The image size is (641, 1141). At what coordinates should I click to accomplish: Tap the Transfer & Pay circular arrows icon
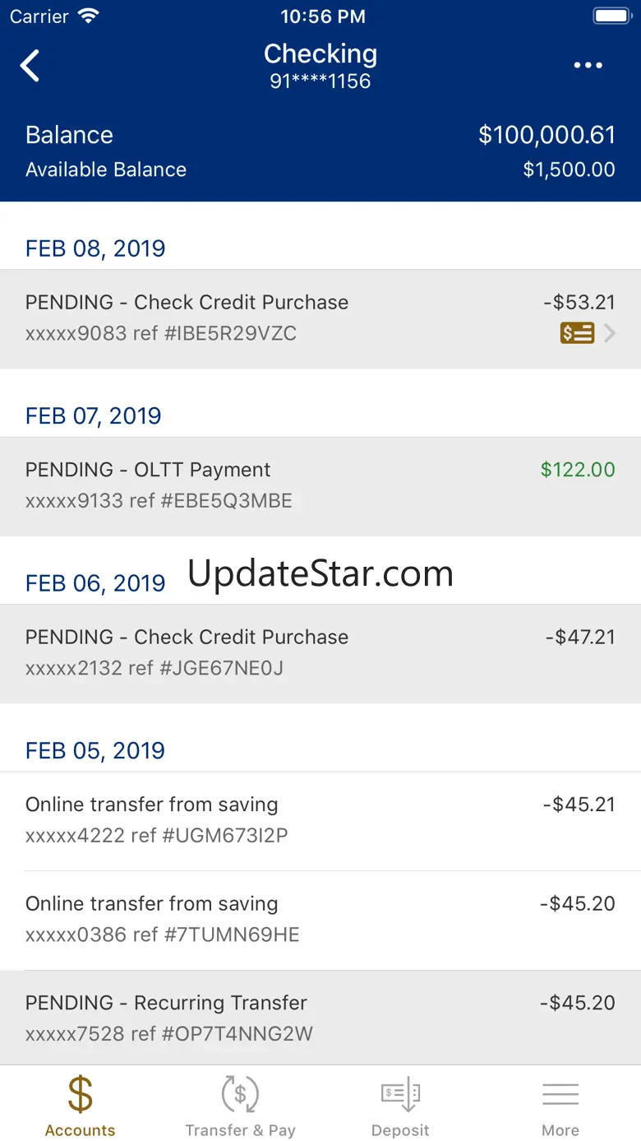[x=240, y=1095]
